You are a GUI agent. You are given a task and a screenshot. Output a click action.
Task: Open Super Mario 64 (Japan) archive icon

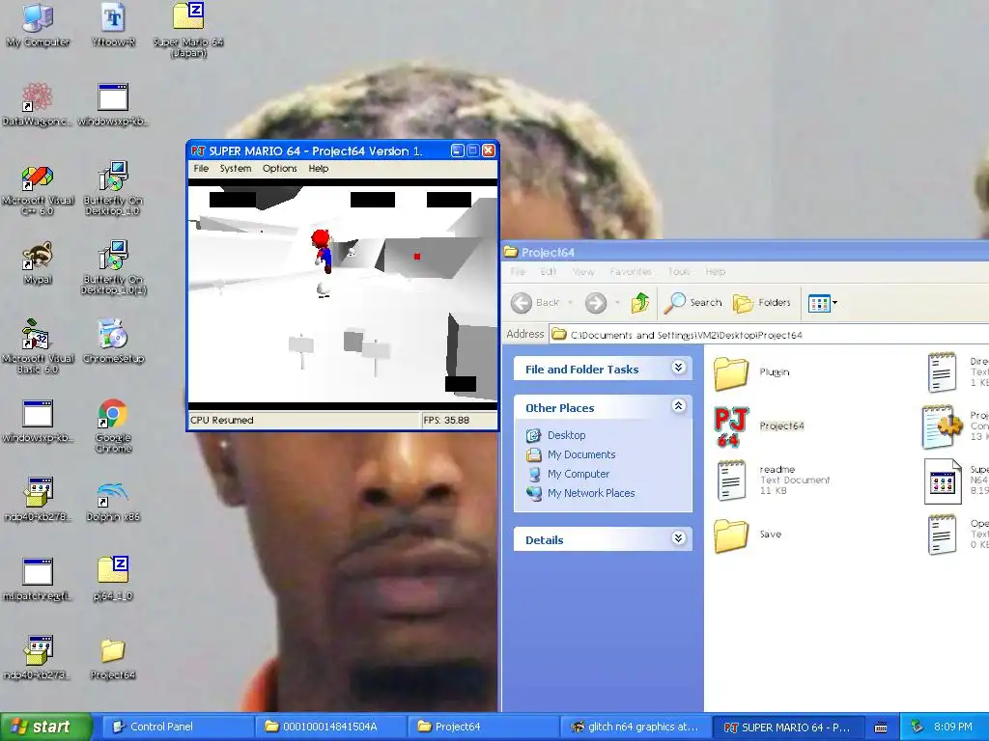click(x=188, y=29)
